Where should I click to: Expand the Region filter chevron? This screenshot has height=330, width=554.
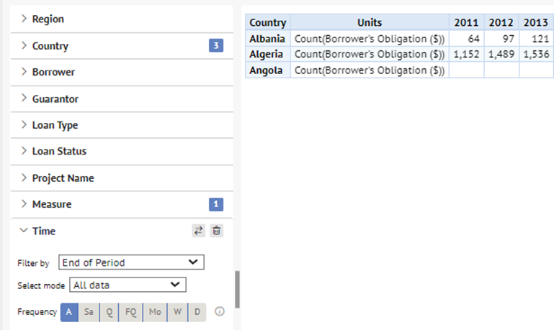[x=24, y=19]
